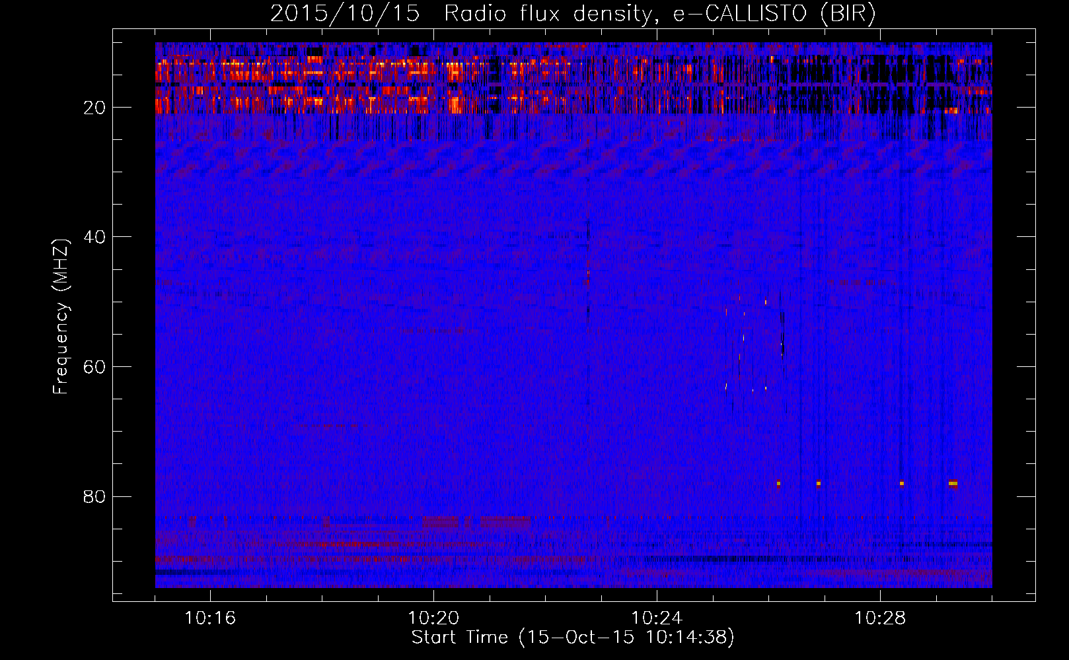Click the 10:24 time tick label
The height and width of the screenshot is (660, 1069).
657,618
